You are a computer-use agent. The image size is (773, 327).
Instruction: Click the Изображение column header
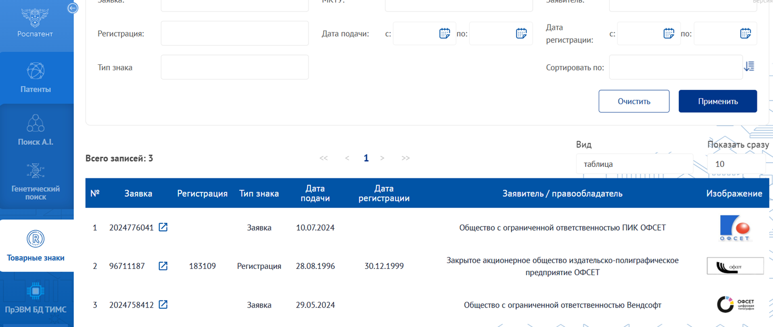[x=734, y=194]
